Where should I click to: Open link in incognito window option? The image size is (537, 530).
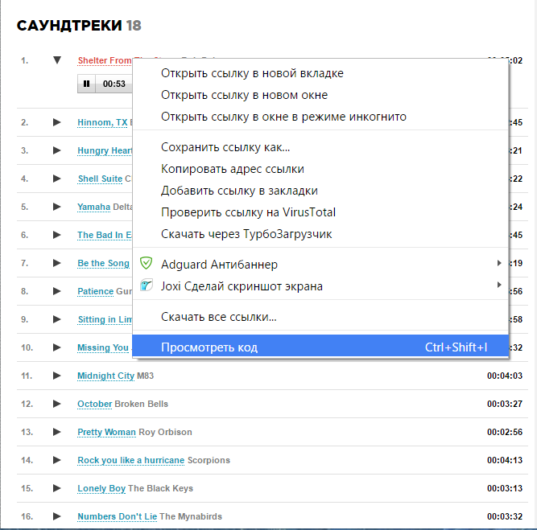(320, 117)
